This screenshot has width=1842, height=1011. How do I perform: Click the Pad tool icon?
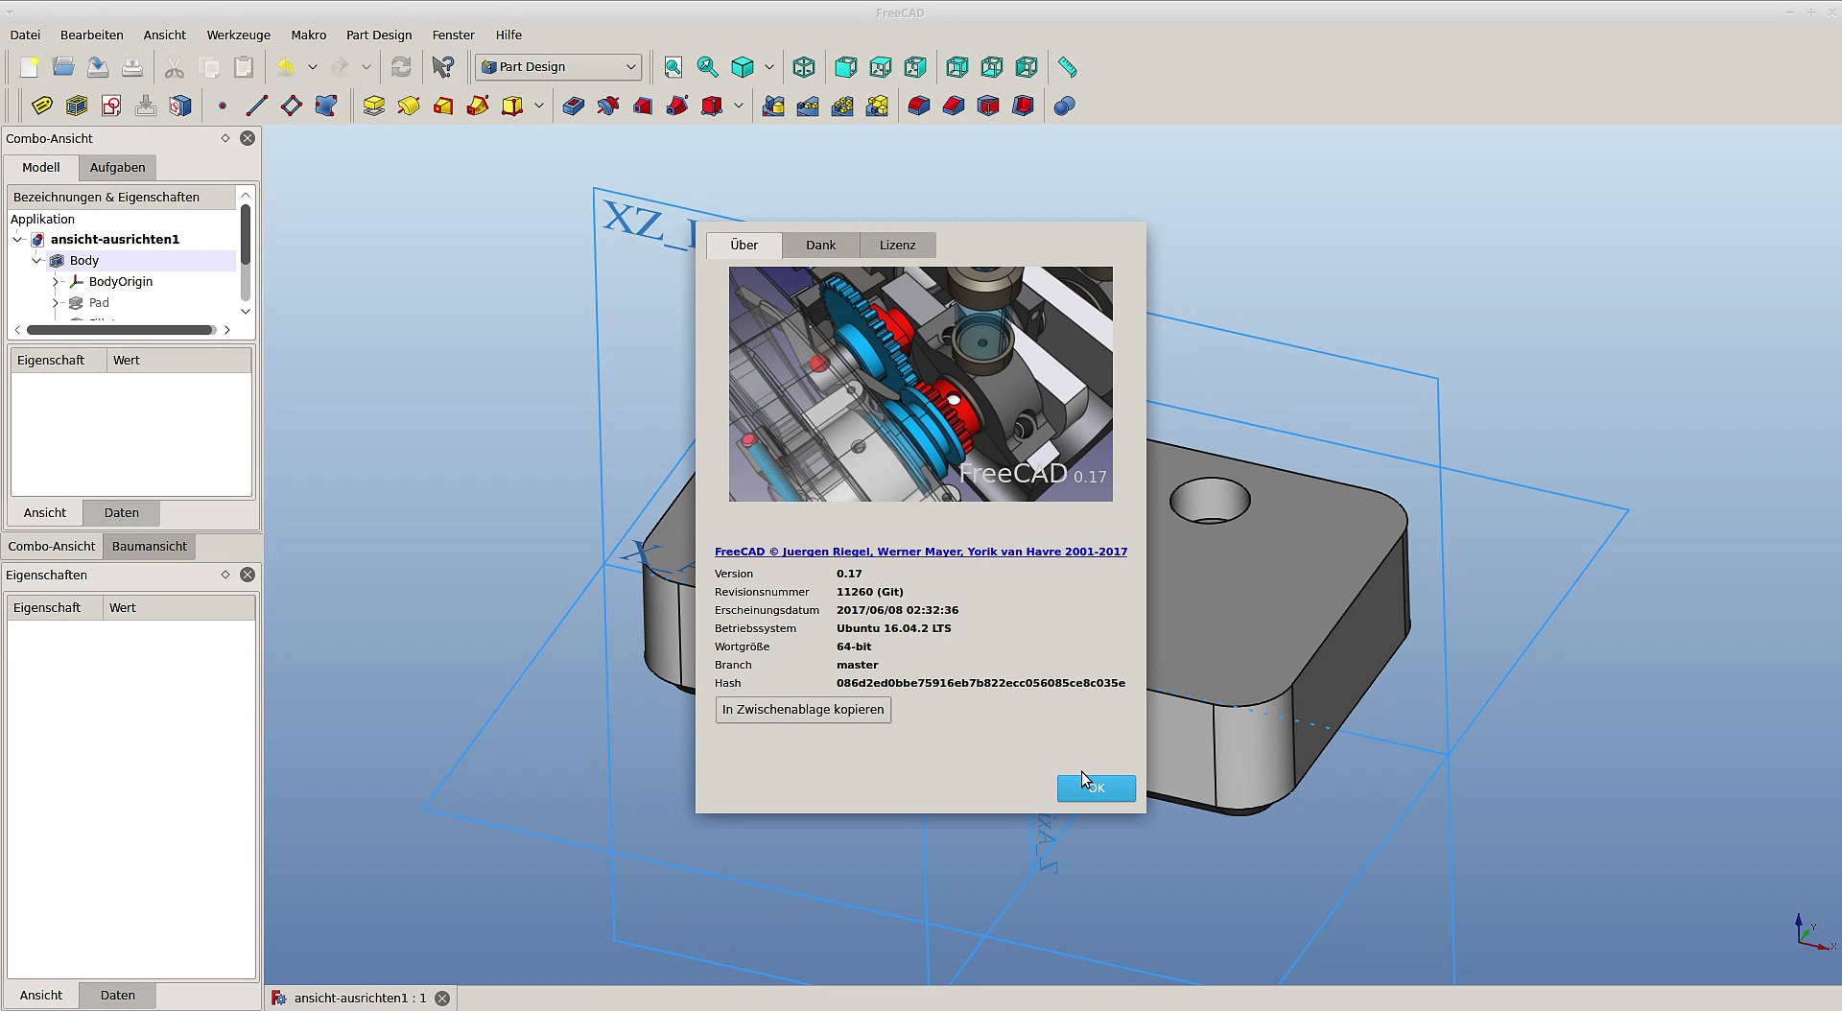374,106
